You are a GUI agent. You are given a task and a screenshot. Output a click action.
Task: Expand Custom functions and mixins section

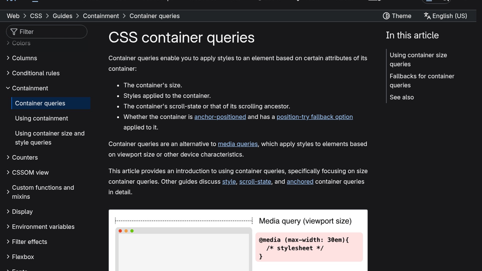coord(8,192)
